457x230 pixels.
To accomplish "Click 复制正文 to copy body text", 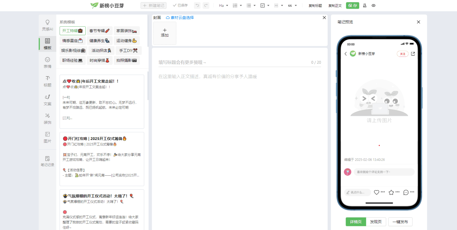I will 335,5.
